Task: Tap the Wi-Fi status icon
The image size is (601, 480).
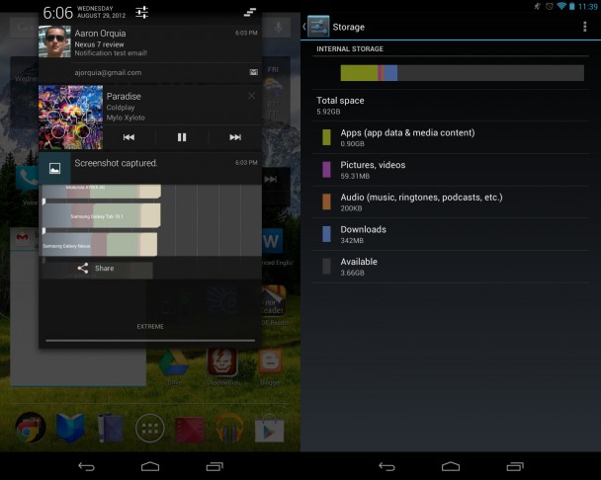Action: tap(561, 6)
